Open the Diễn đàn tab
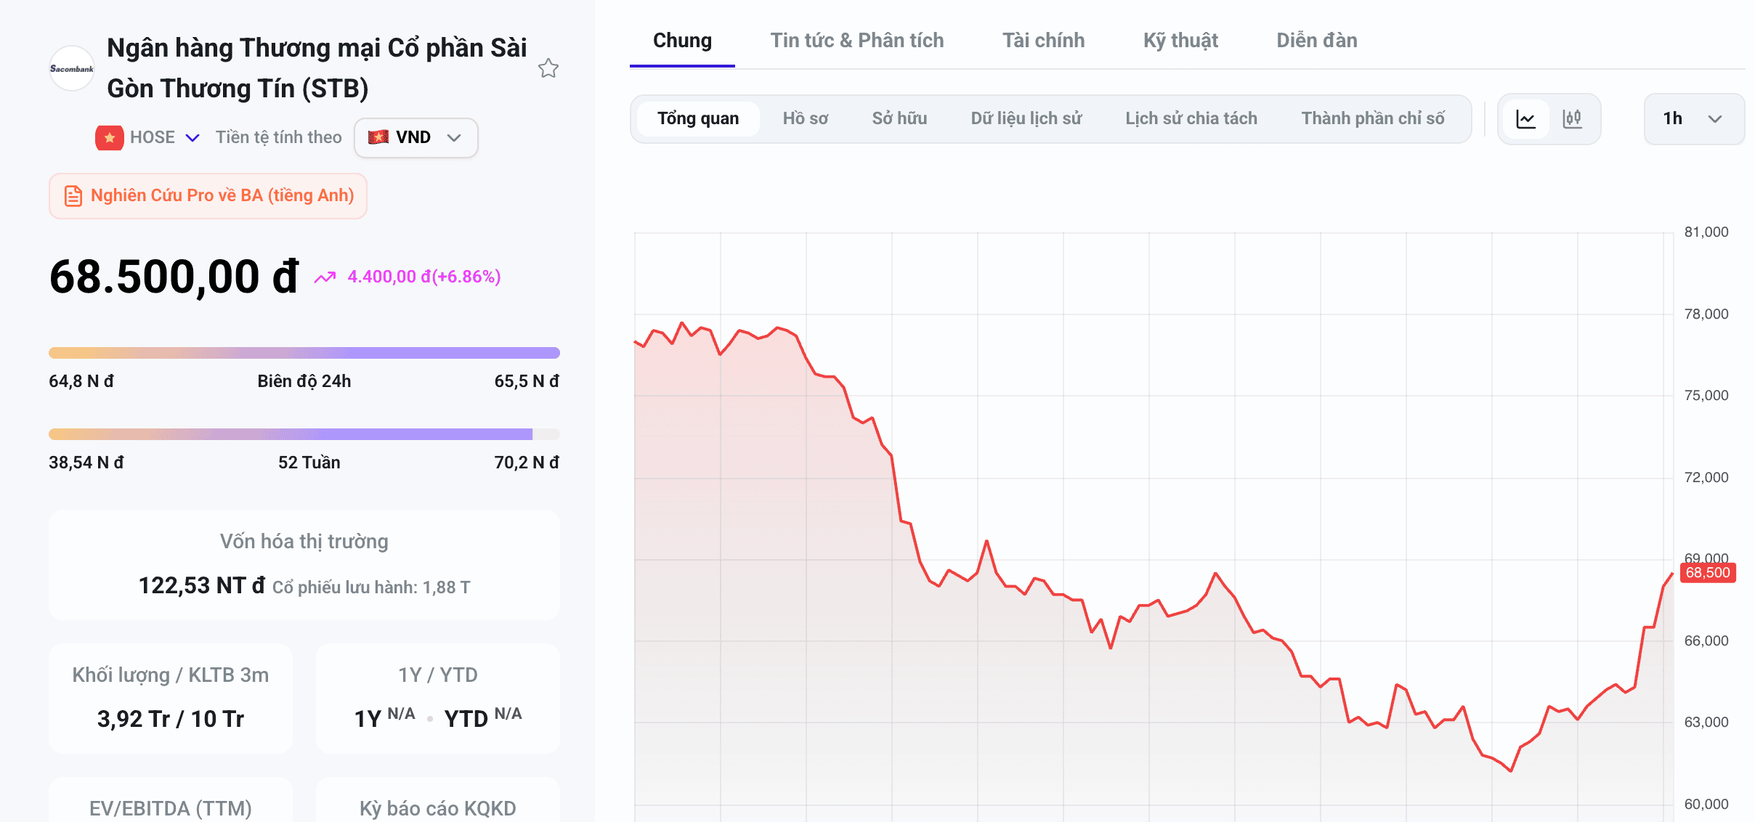 pos(1316,41)
